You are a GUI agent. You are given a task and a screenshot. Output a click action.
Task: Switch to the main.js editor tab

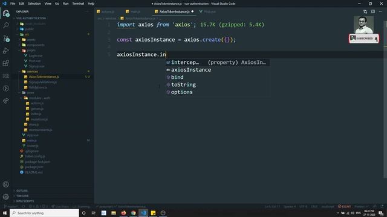pyautogui.click(x=135, y=11)
